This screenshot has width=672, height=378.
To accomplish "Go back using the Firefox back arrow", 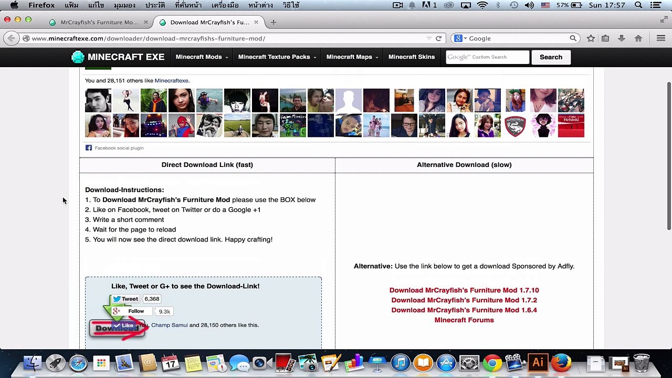I will (11, 38).
